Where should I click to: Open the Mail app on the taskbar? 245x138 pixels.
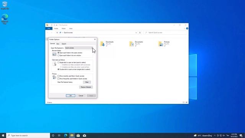[84, 135]
